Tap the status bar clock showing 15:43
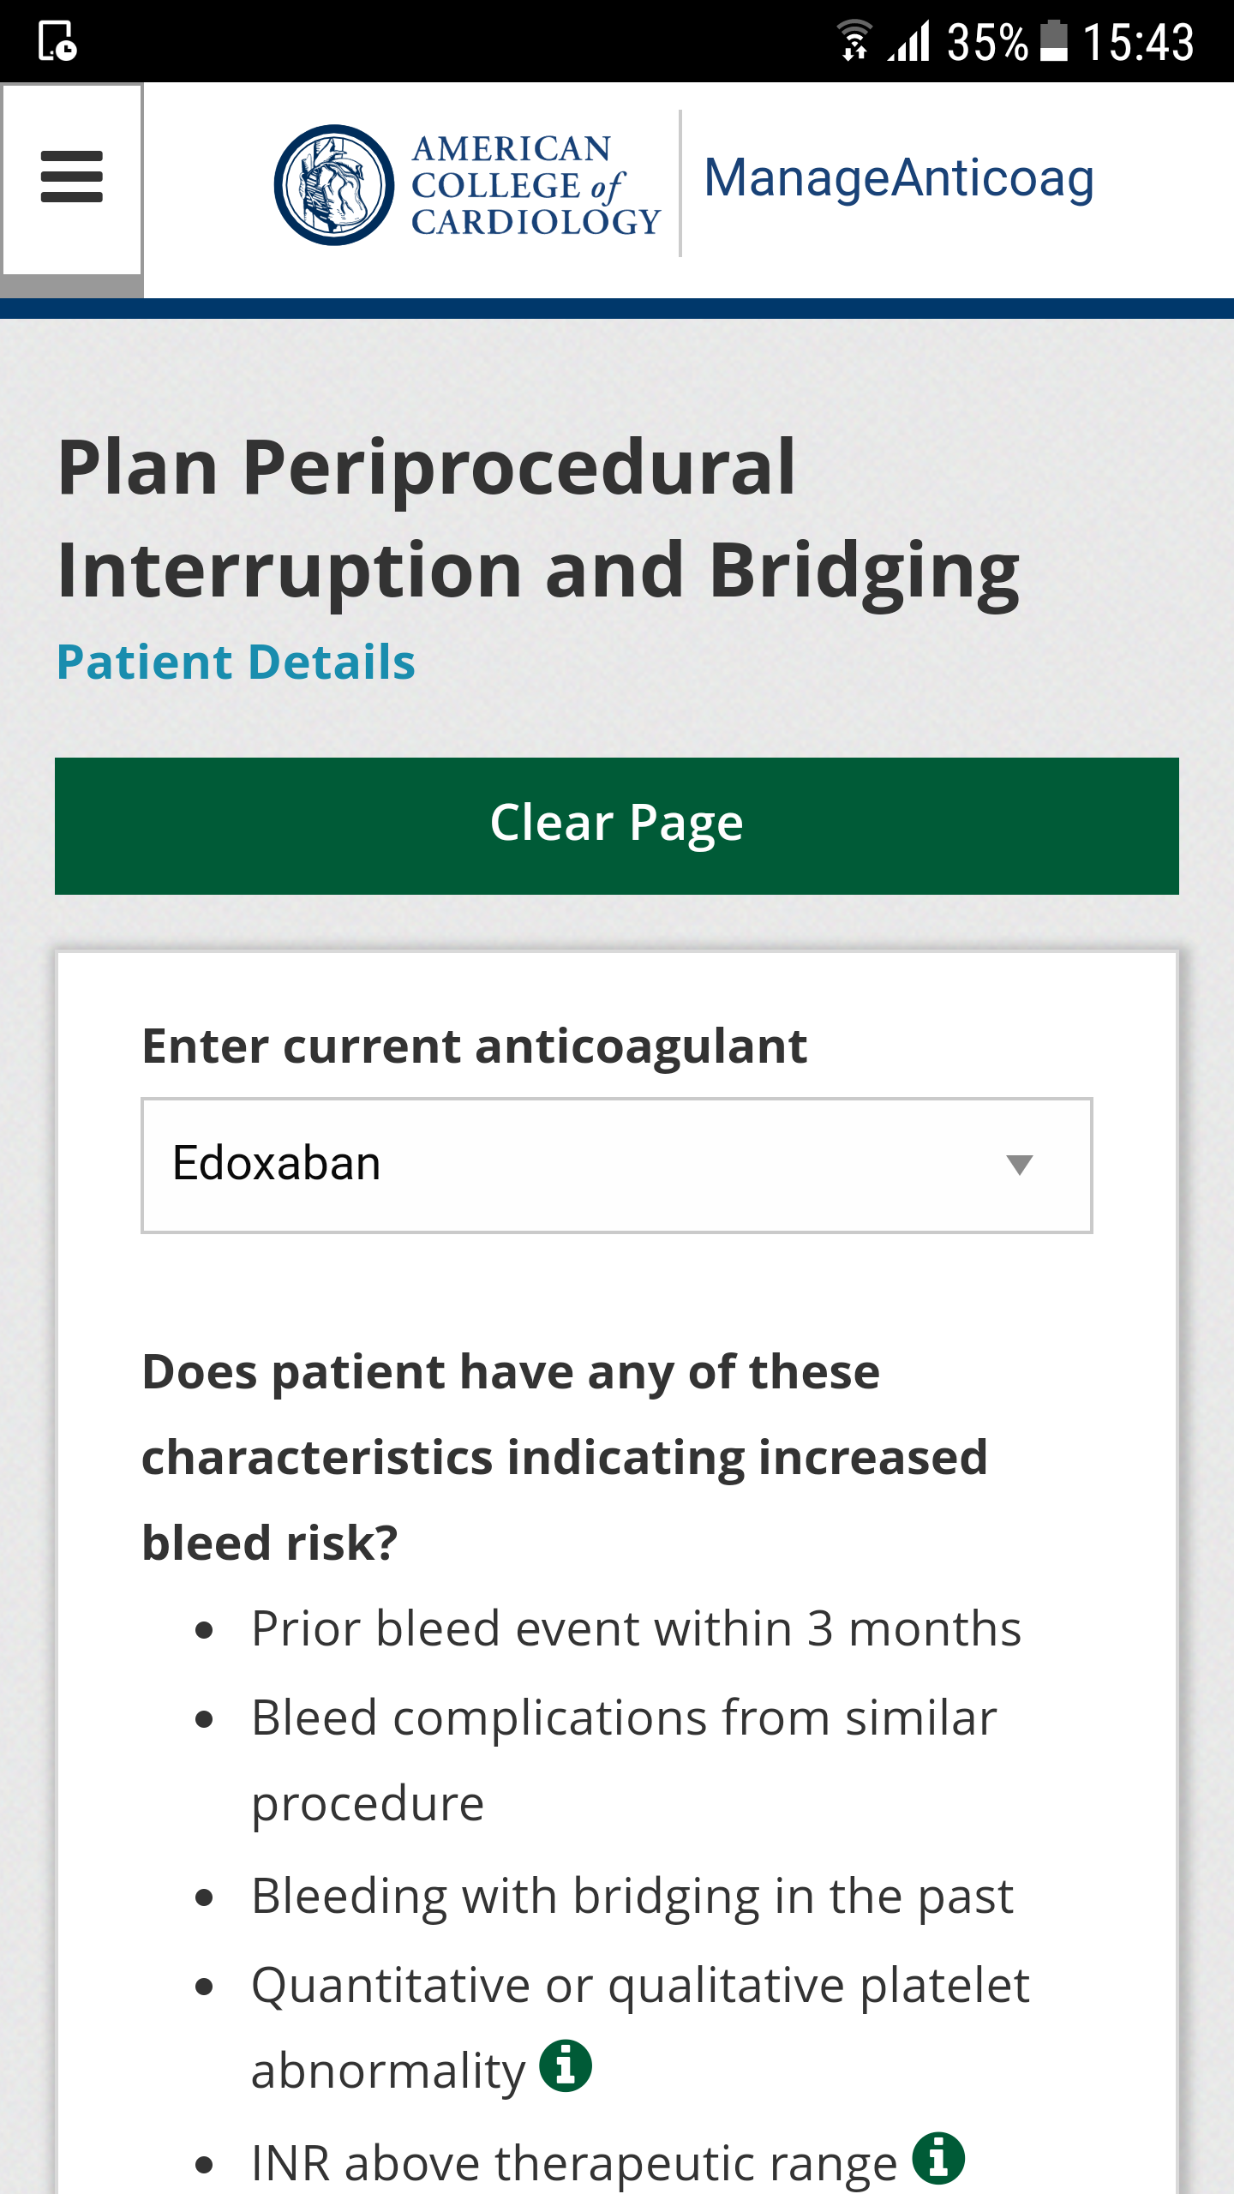This screenshot has width=1234, height=2194. (1138, 41)
